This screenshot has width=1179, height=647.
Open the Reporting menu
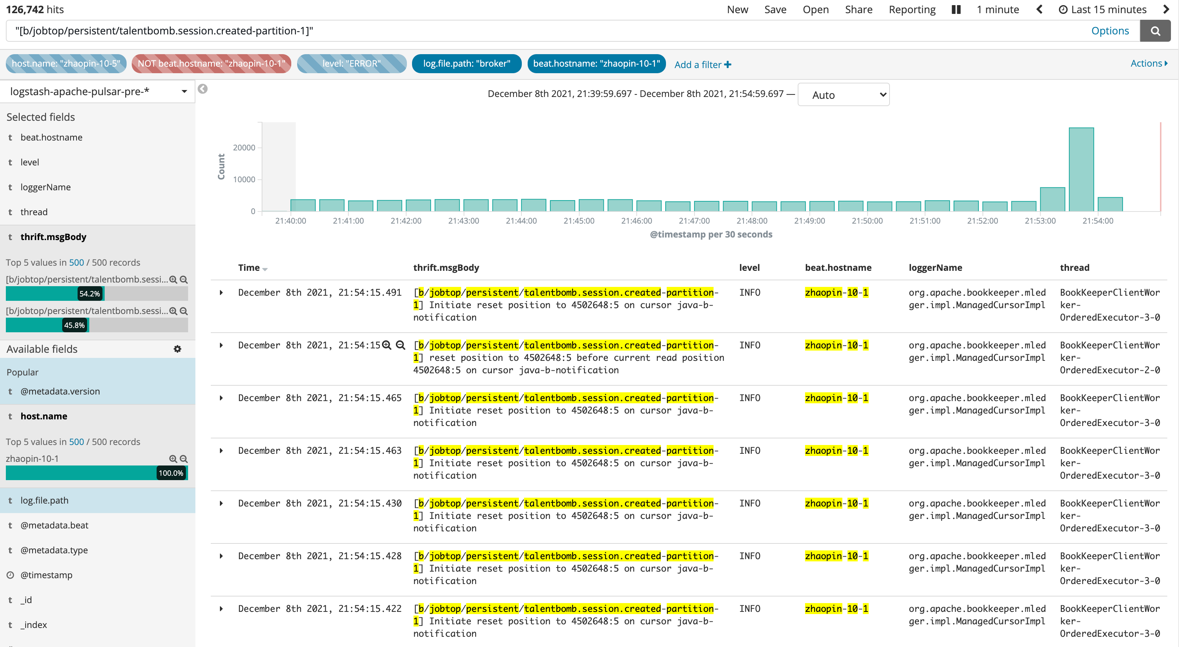pos(912,10)
